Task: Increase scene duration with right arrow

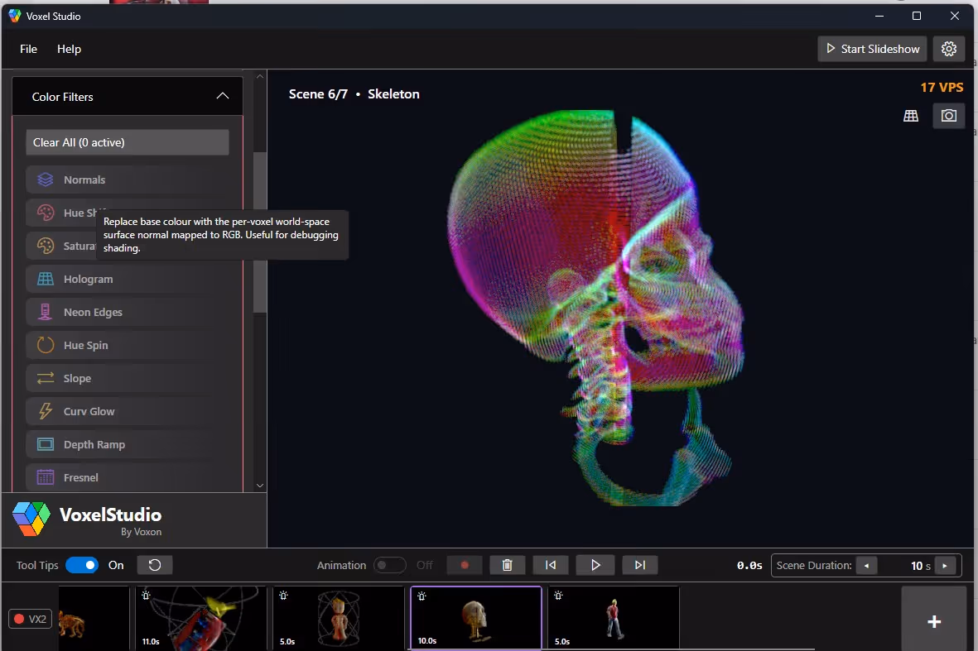Action: click(945, 566)
